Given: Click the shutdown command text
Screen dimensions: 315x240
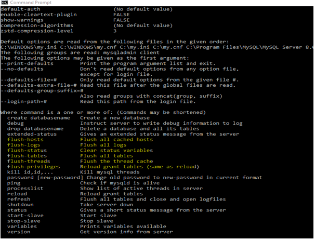Looking at the screenshot, I should click(x=20, y=204).
